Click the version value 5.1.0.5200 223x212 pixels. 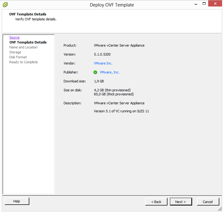(102, 54)
